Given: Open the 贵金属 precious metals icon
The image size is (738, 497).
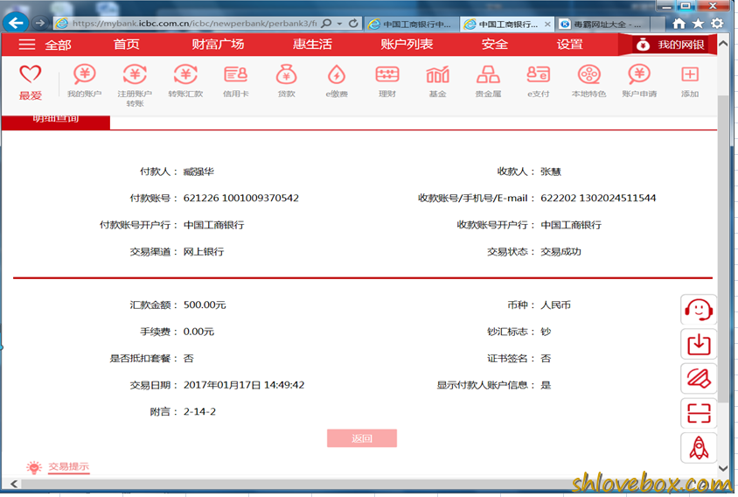Looking at the screenshot, I should 488,74.
